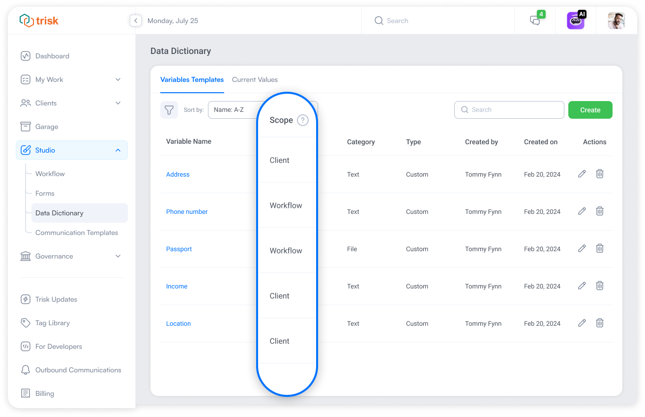Click Feb 20, 2024 in Location row

[542, 323]
